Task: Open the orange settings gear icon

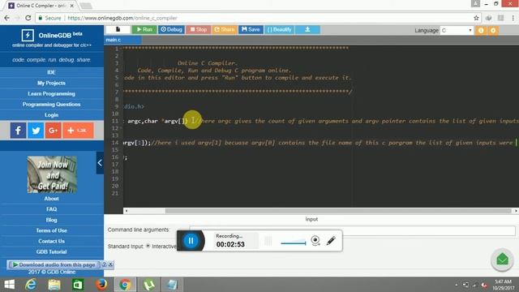Action: point(493,31)
